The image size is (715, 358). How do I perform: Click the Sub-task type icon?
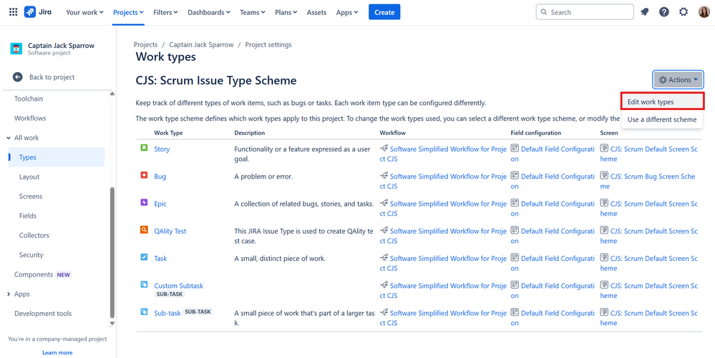point(144,312)
